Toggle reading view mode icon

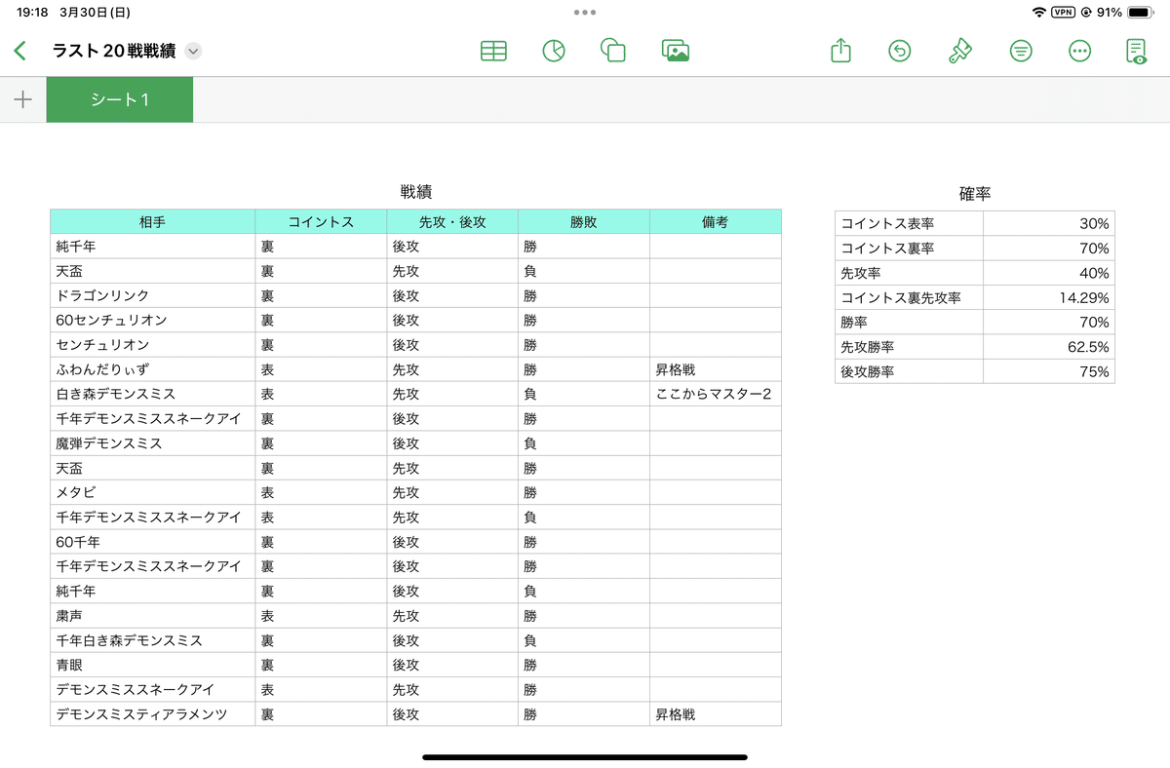[x=1136, y=52]
